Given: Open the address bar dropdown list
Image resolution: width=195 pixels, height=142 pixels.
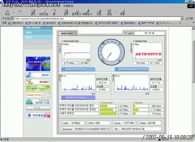Looking at the screenshot, I should coord(182,18).
